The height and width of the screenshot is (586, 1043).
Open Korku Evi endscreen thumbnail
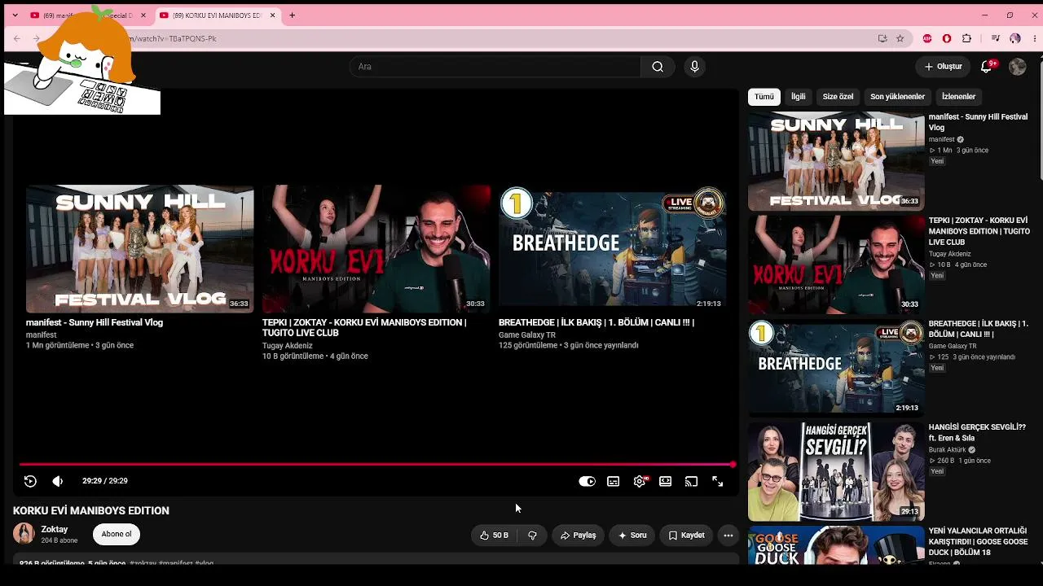coord(376,249)
